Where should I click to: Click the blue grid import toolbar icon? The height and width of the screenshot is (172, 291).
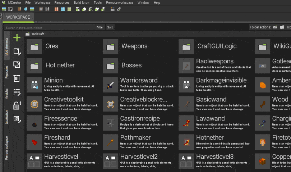click(63, 9)
